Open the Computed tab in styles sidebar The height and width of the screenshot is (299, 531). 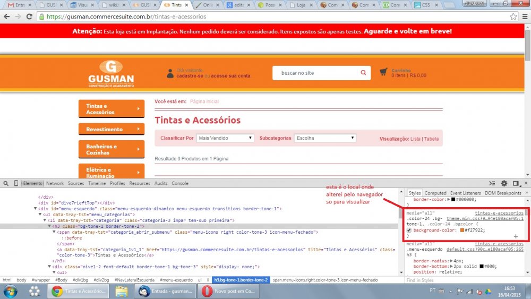tap(435, 193)
